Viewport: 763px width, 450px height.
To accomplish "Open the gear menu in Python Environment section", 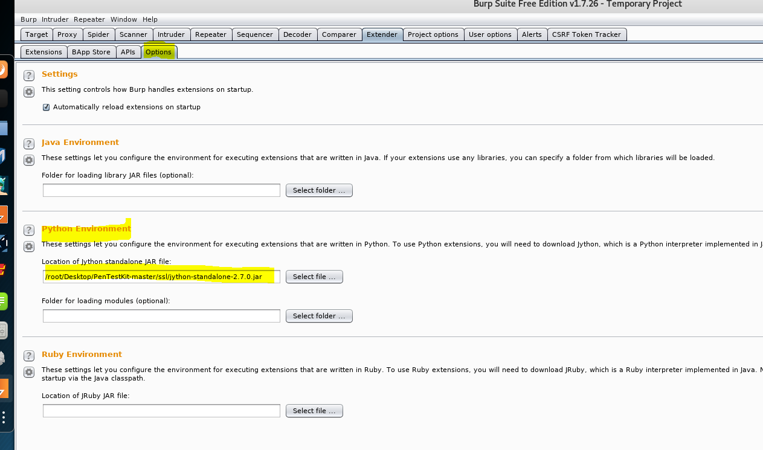I will point(29,246).
